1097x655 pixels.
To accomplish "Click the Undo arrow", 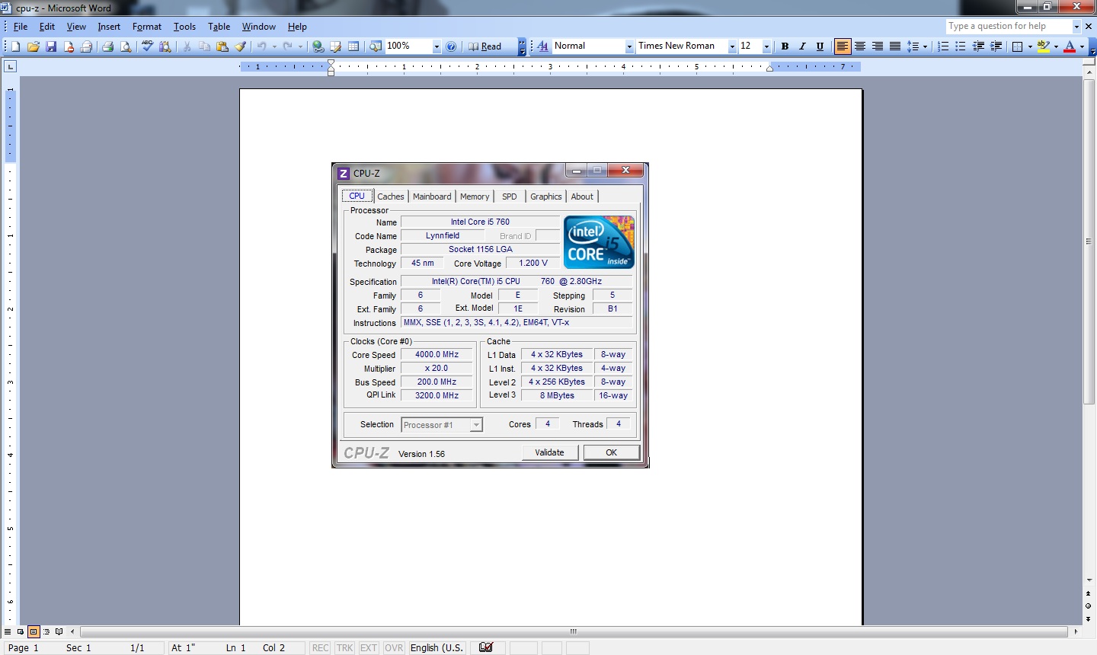I will click(261, 46).
